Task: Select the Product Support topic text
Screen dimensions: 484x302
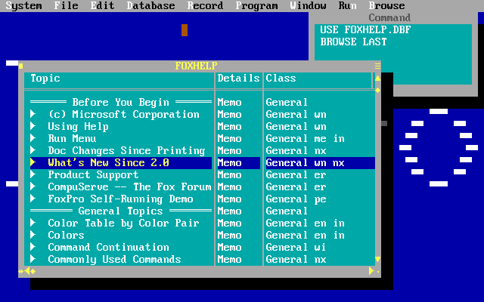Action: coord(93,175)
